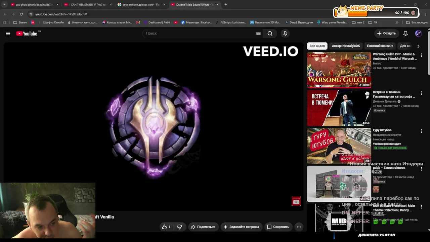Click the 'Создать' create button
The width and height of the screenshot is (430, 242).
[x=386, y=33]
